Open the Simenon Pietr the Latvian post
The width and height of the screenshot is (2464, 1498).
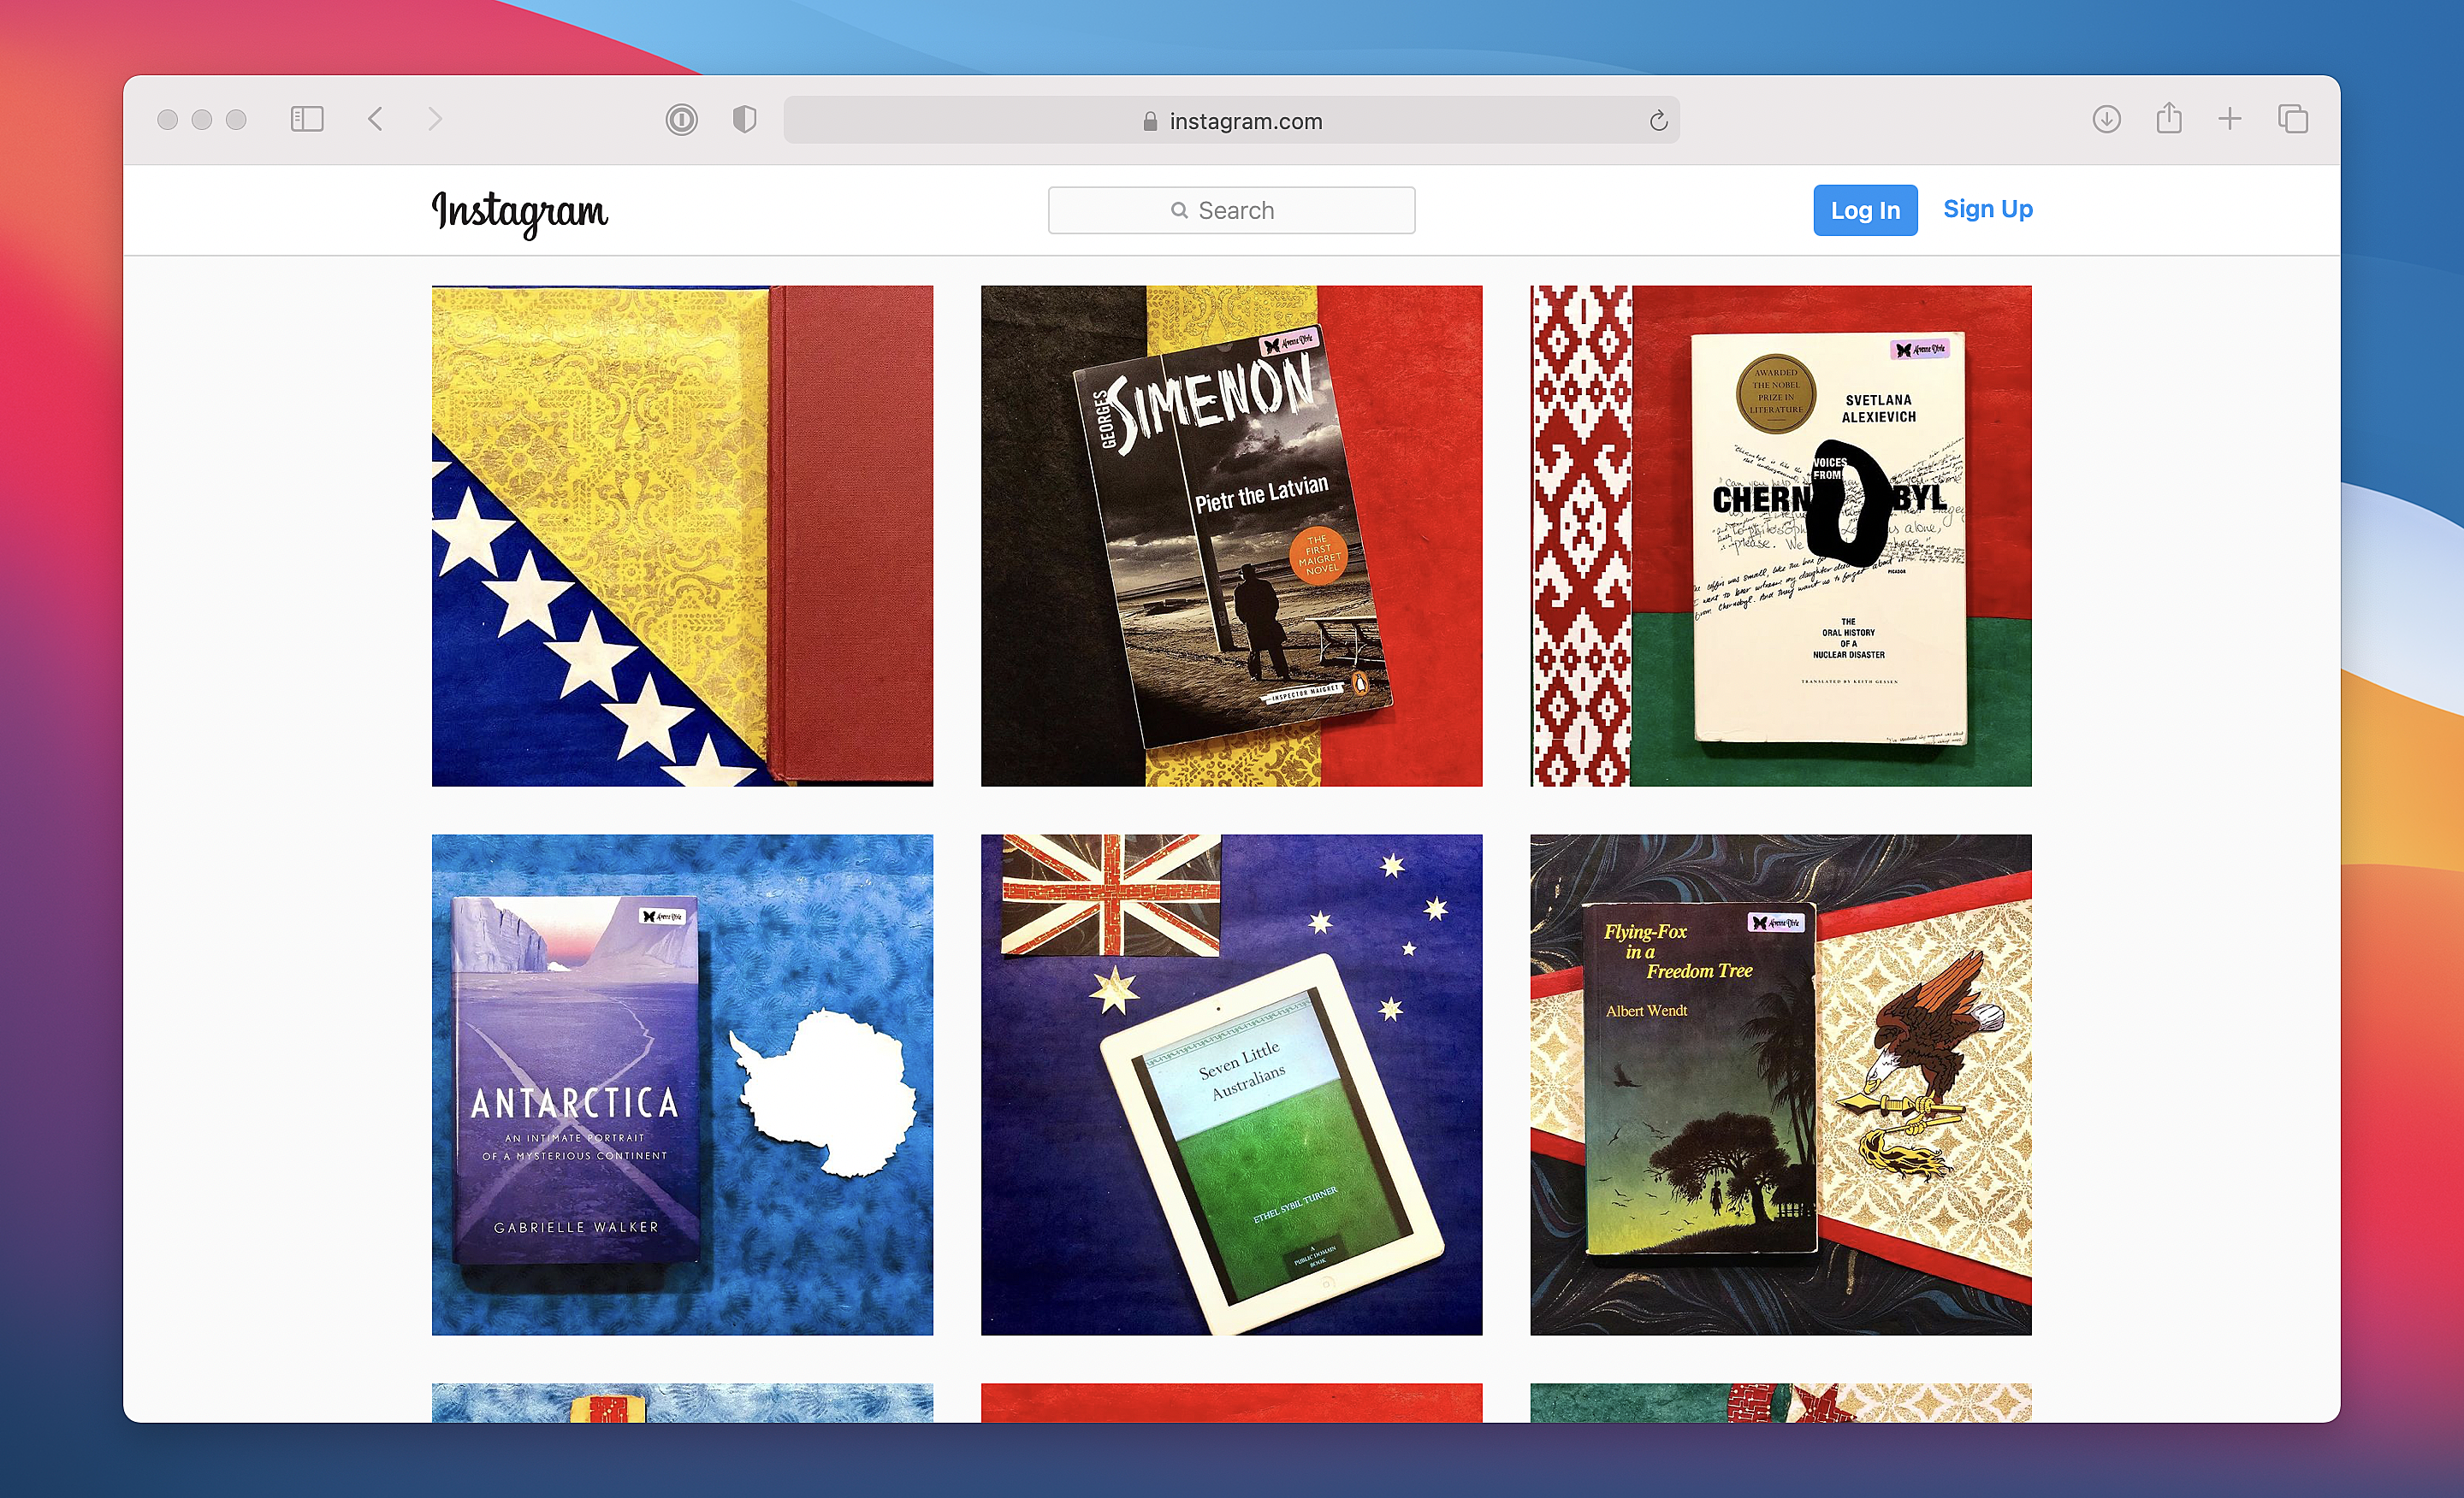point(1232,535)
